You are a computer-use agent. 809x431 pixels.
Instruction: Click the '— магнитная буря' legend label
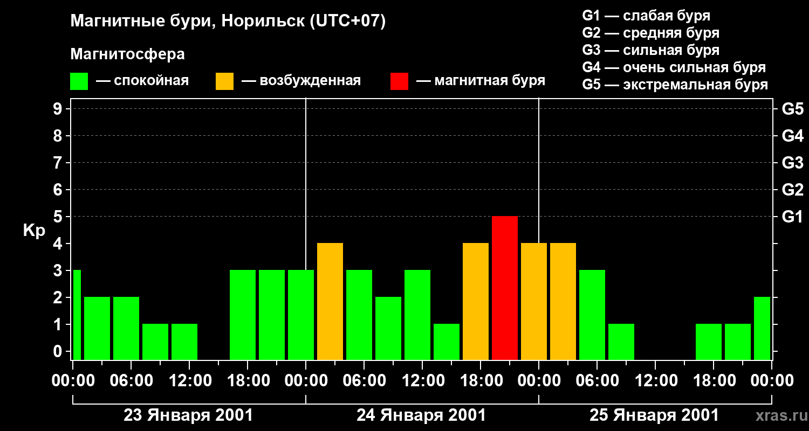(x=481, y=81)
